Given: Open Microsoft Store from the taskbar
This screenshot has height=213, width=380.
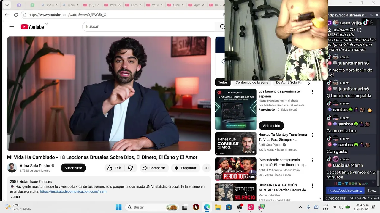Looking at the screenshot, I should (229, 207).
